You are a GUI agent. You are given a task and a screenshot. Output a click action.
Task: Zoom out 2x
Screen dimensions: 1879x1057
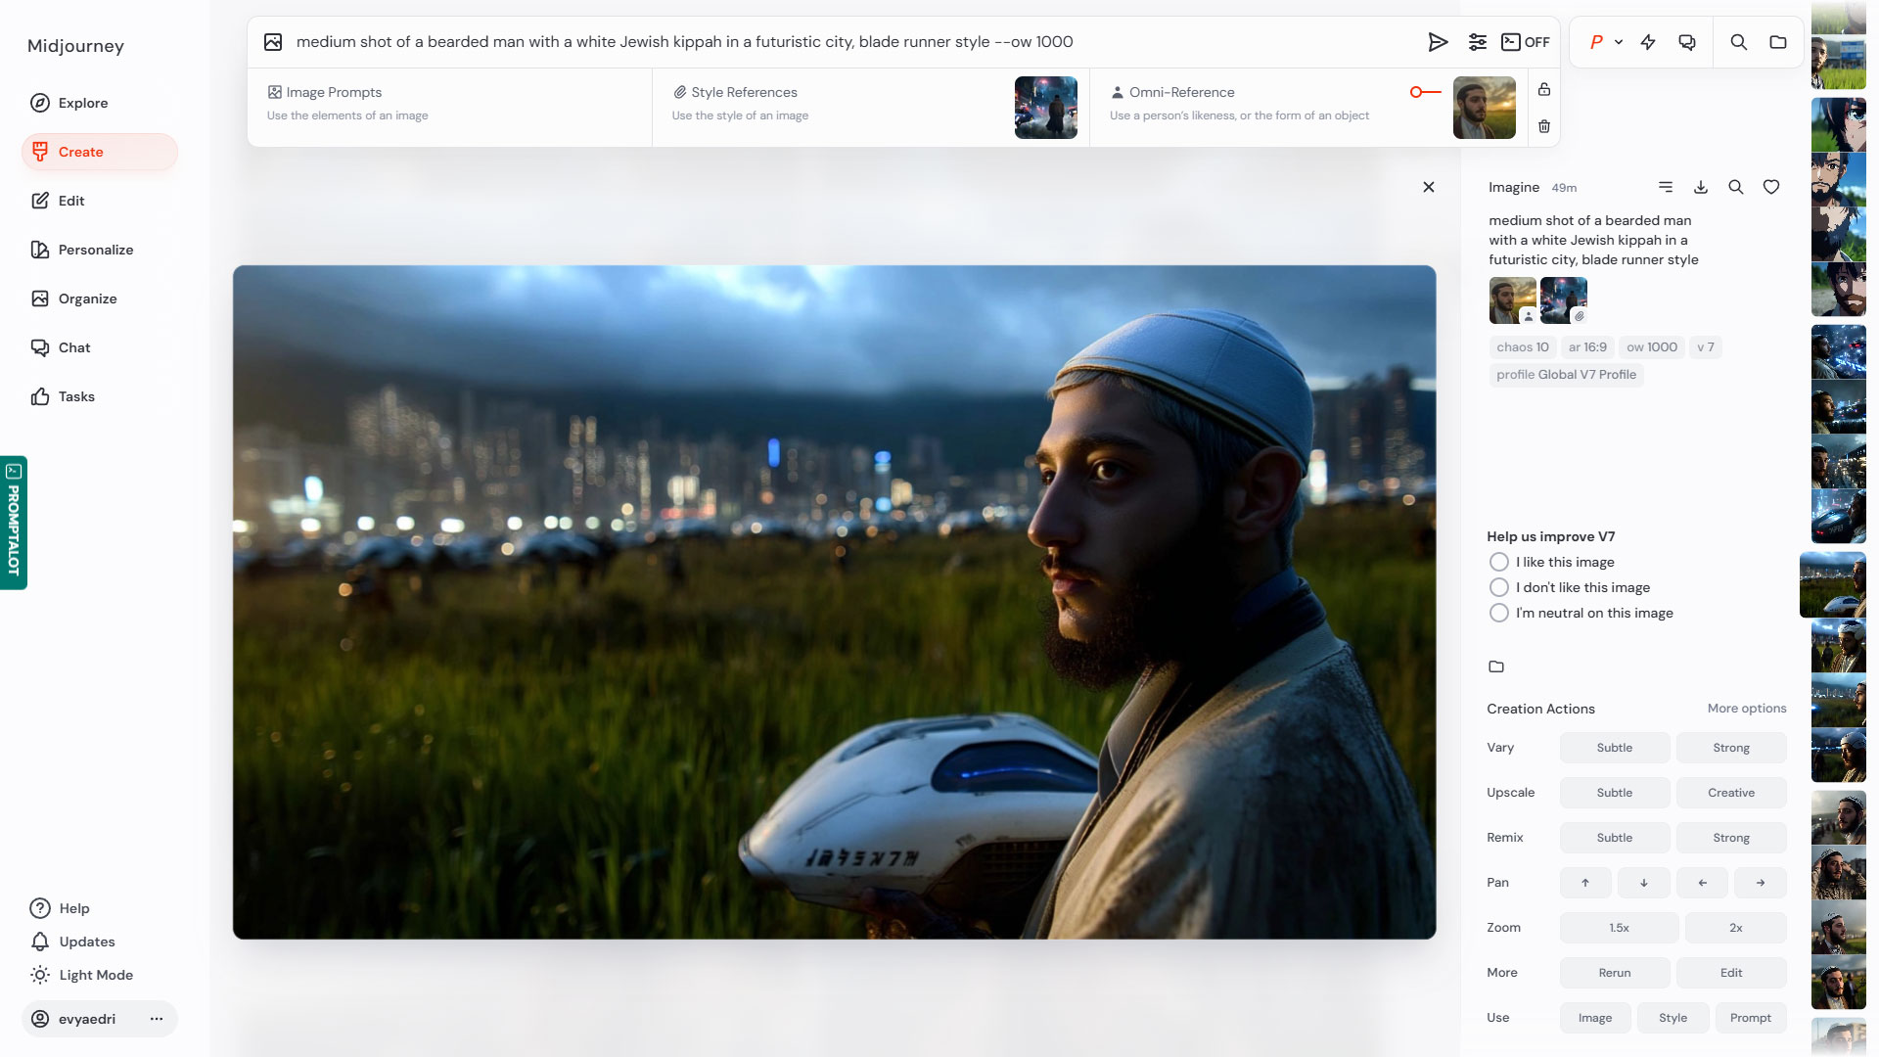(1736, 928)
